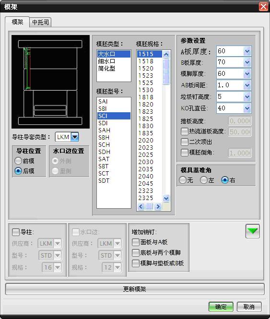Select 大水口 mold type
This screenshot has height=319, width=270.
click(114, 54)
